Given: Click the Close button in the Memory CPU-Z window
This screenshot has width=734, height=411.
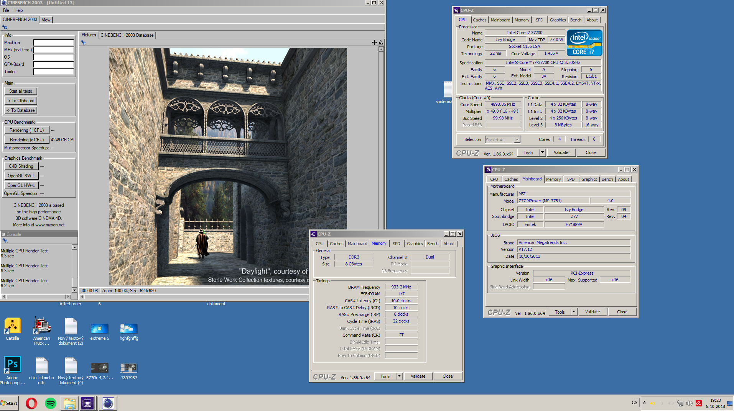Looking at the screenshot, I should click(x=448, y=376).
